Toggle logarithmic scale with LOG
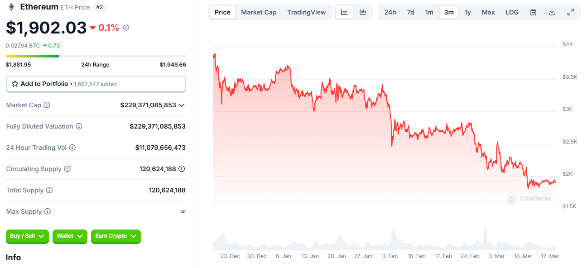The height and width of the screenshot is (268, 587). click(x=512, y=12)
